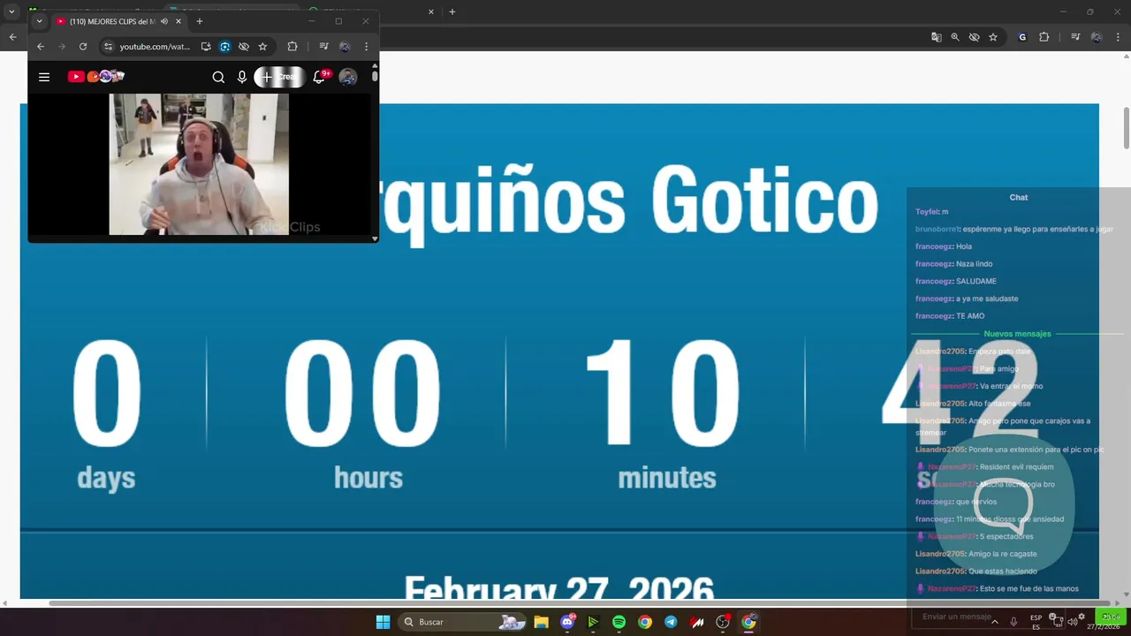
Task: Click Lisandro2705 by Alto fantasma ese
Action: 940,404
